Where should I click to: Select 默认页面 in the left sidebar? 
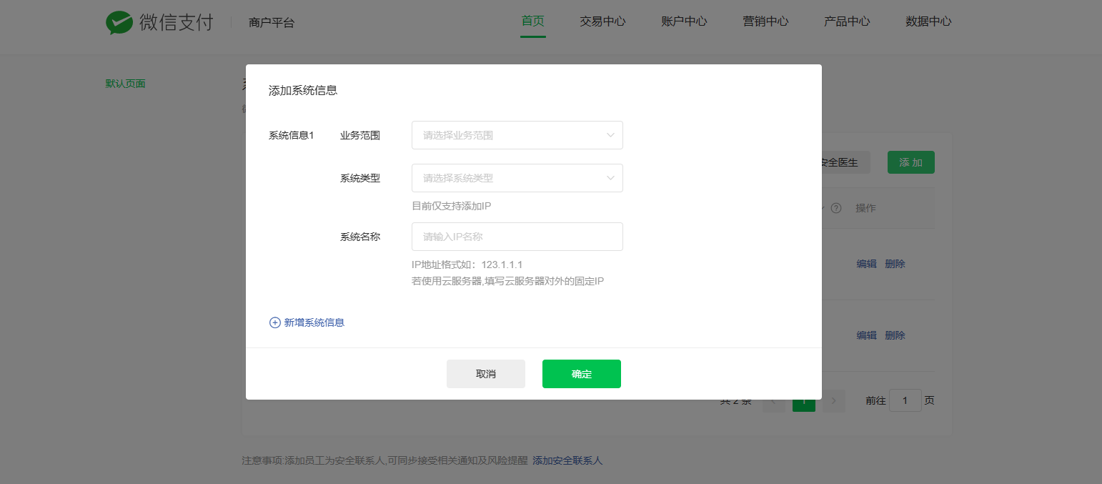click(126, 84)
